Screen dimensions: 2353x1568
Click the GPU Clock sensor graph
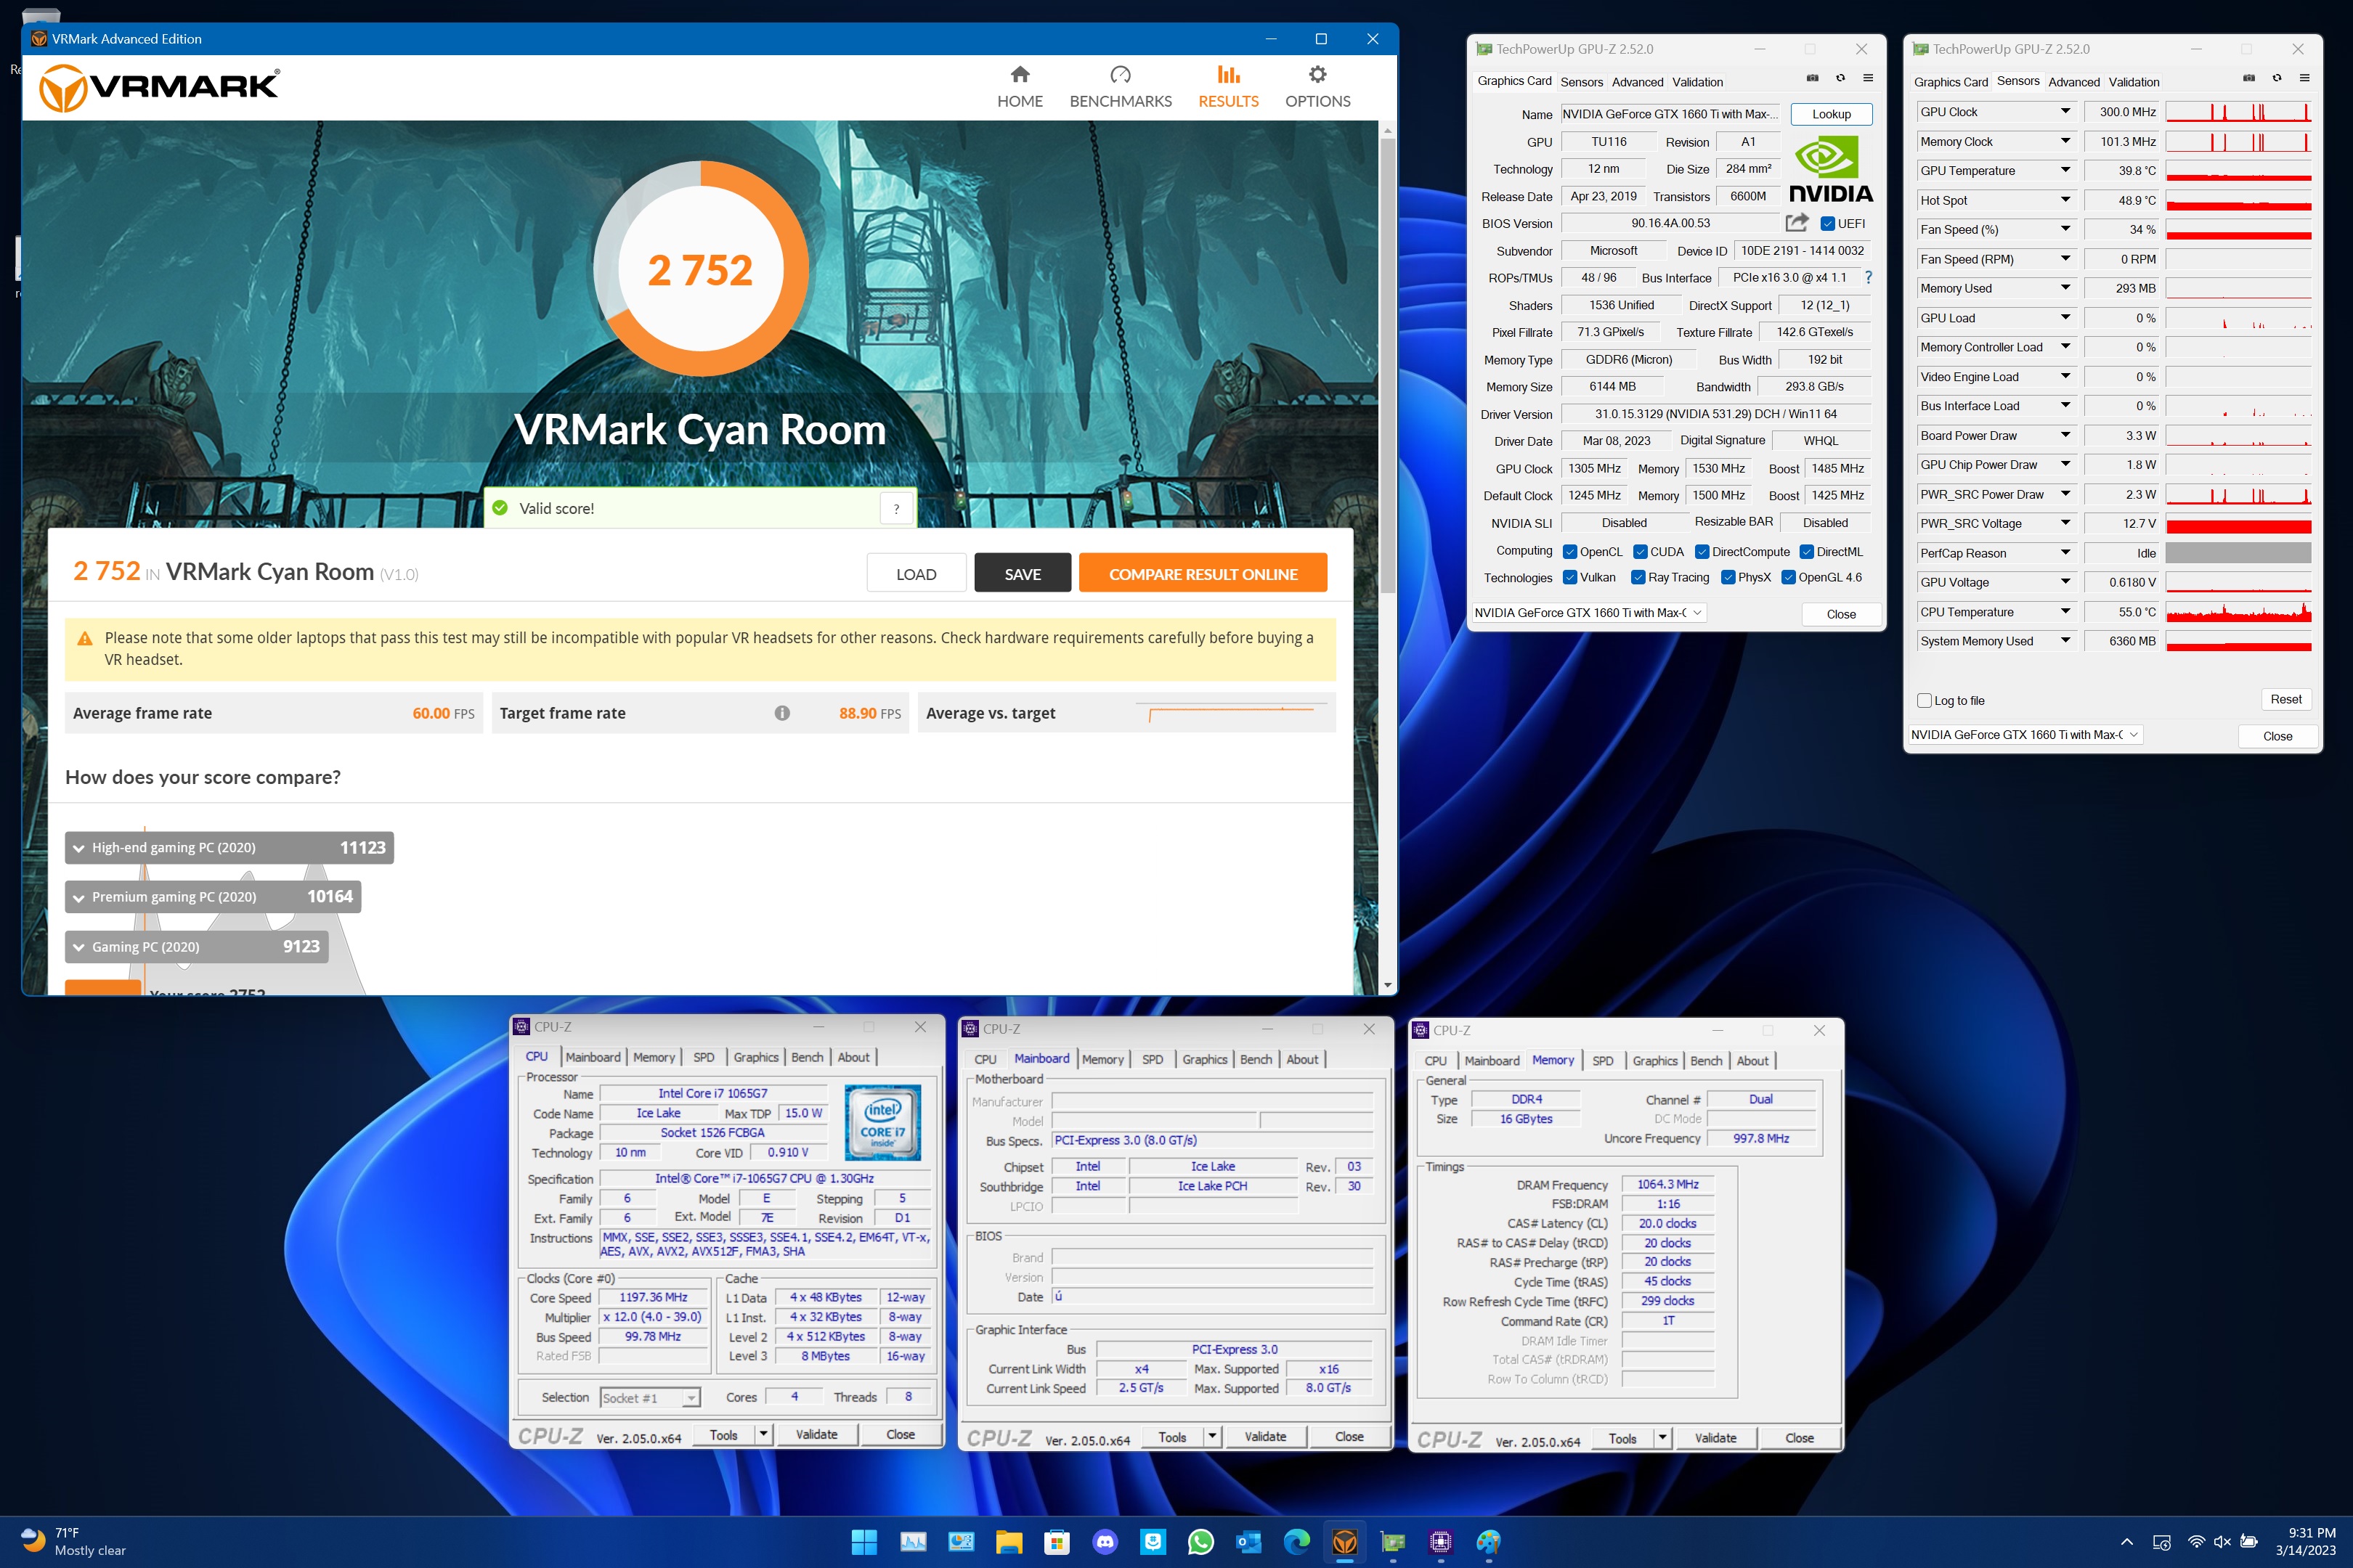2239,112
